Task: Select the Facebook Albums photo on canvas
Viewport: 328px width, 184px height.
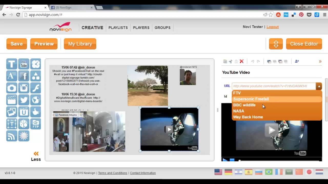Action: click(89, 132)
